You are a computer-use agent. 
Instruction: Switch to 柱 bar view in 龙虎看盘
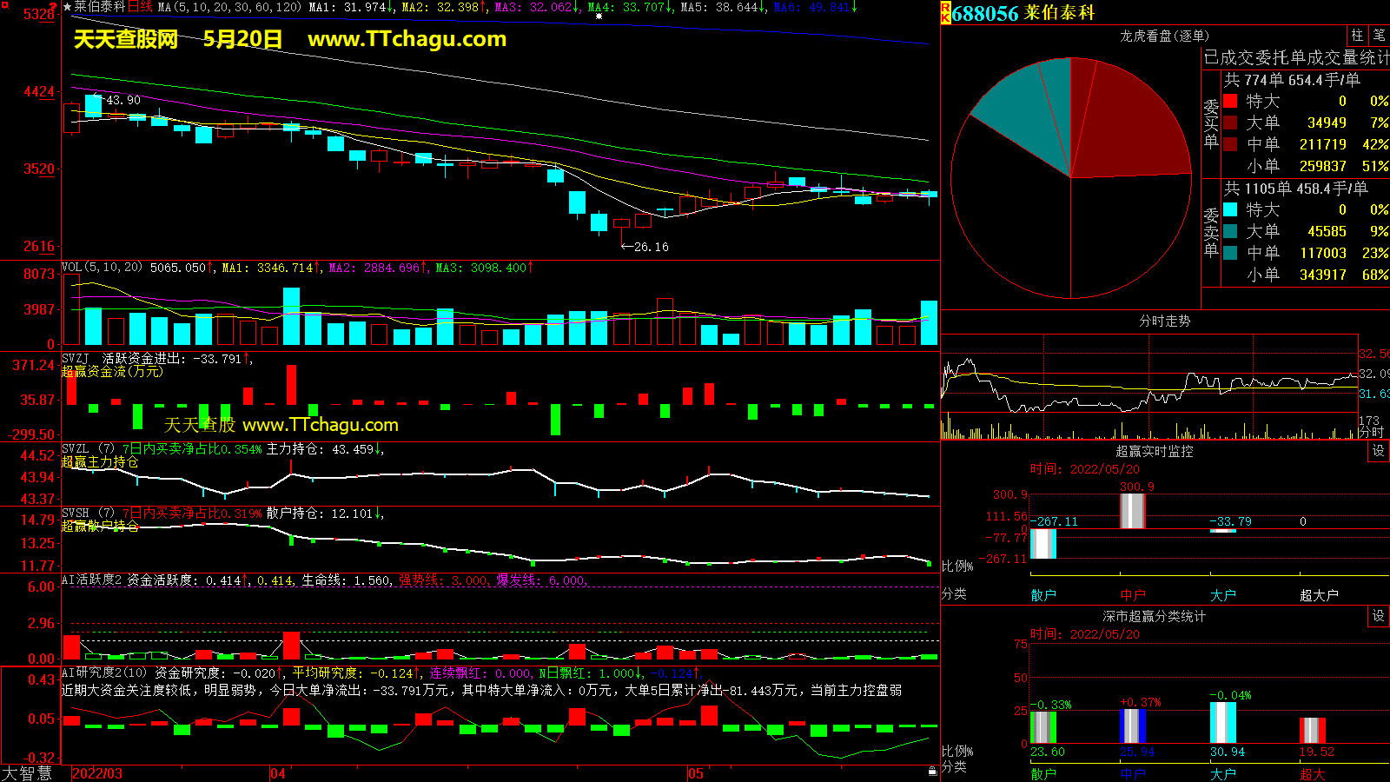pyautogui.click(x=1357, y=35)
